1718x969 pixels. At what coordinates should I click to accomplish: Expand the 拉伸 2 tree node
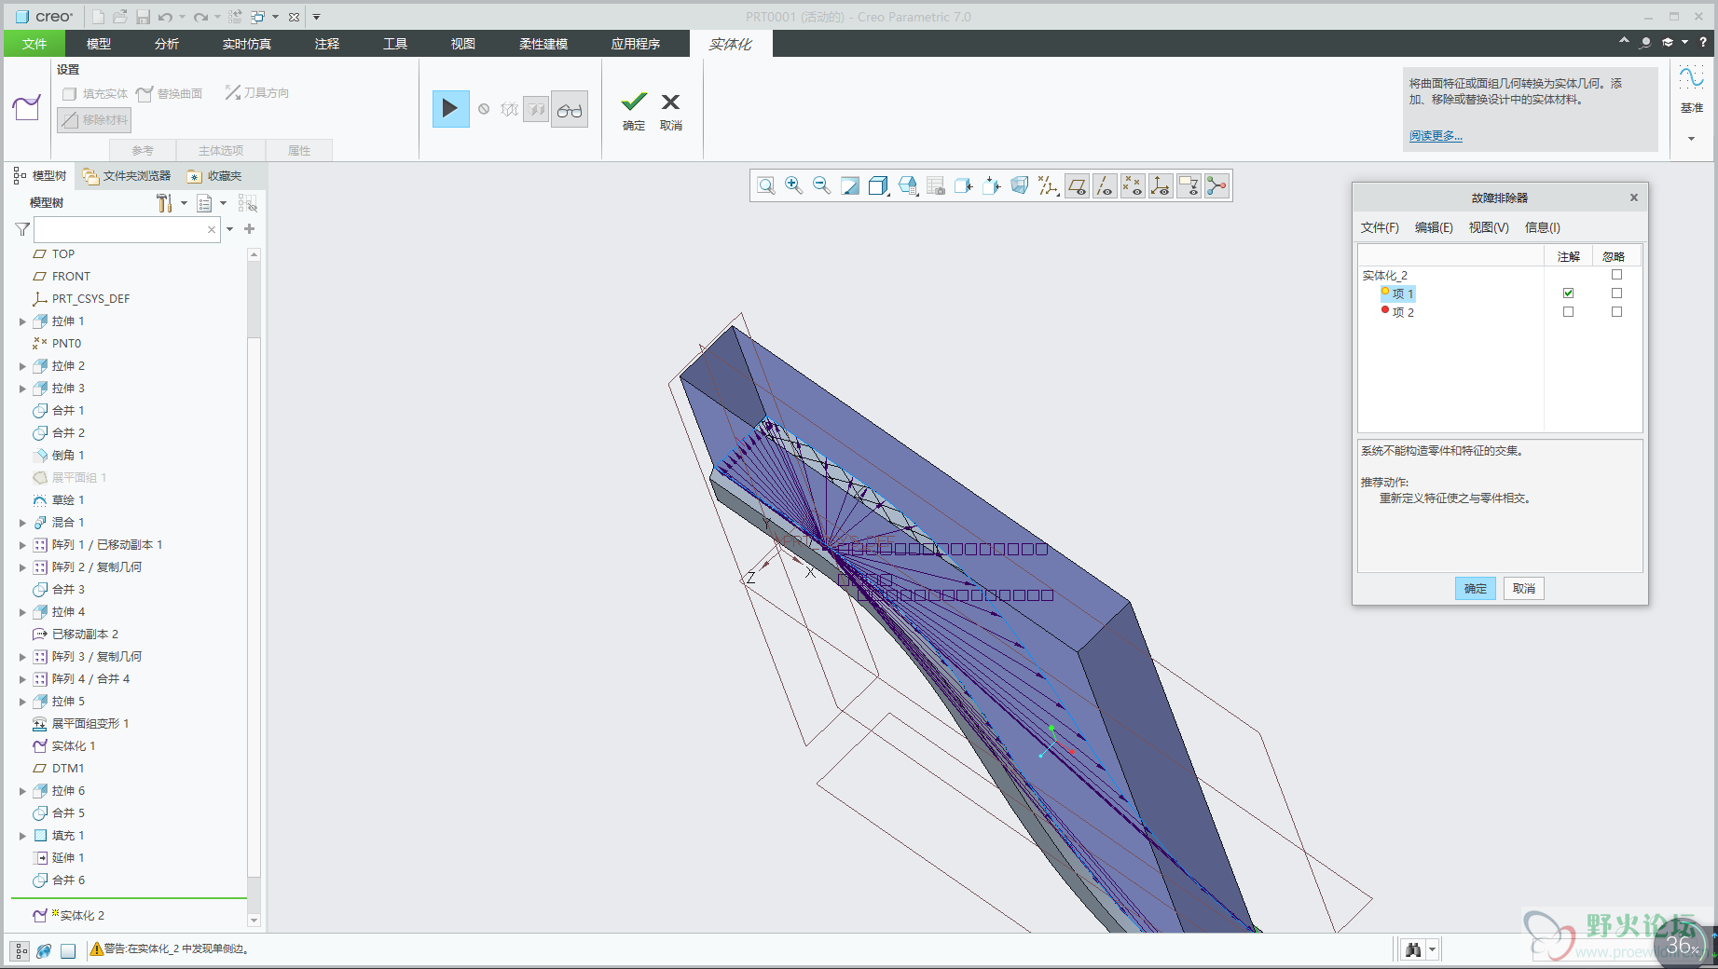[22, 366]
